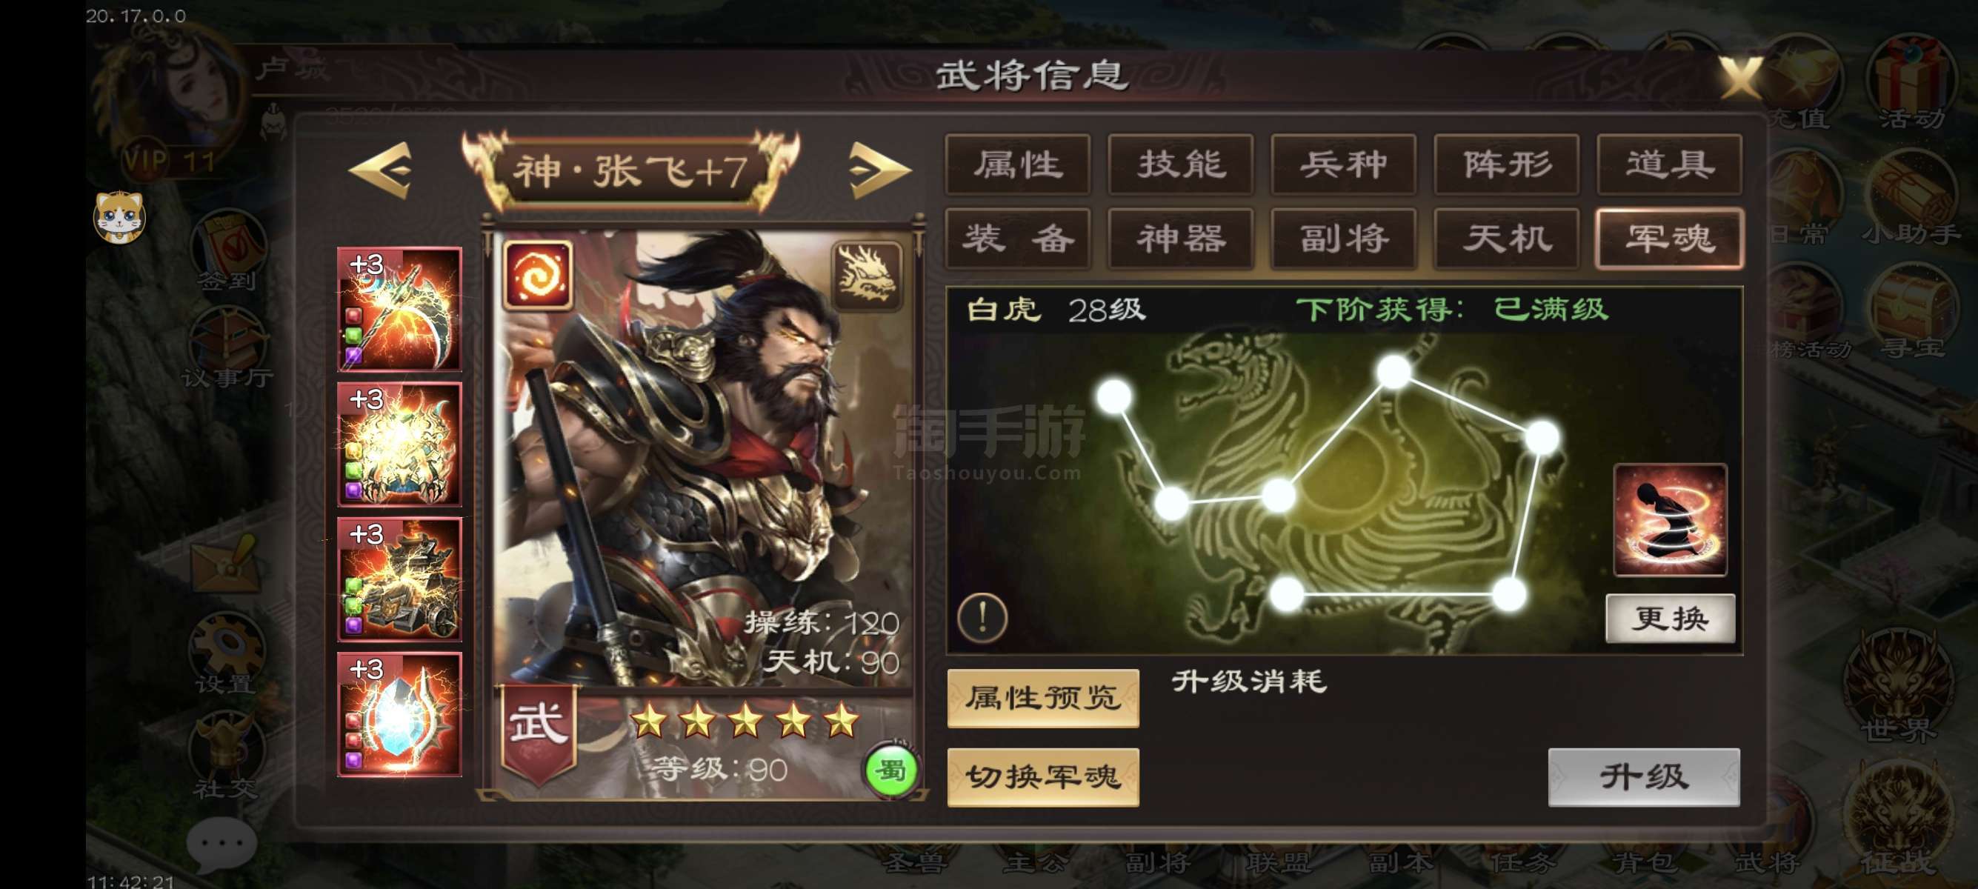
Task: Open the 副将 tab
Action: click(1343, 238)
